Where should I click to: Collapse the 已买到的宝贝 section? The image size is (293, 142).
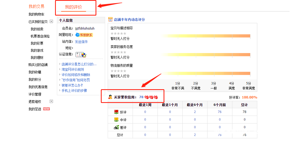tap(51, 22)
